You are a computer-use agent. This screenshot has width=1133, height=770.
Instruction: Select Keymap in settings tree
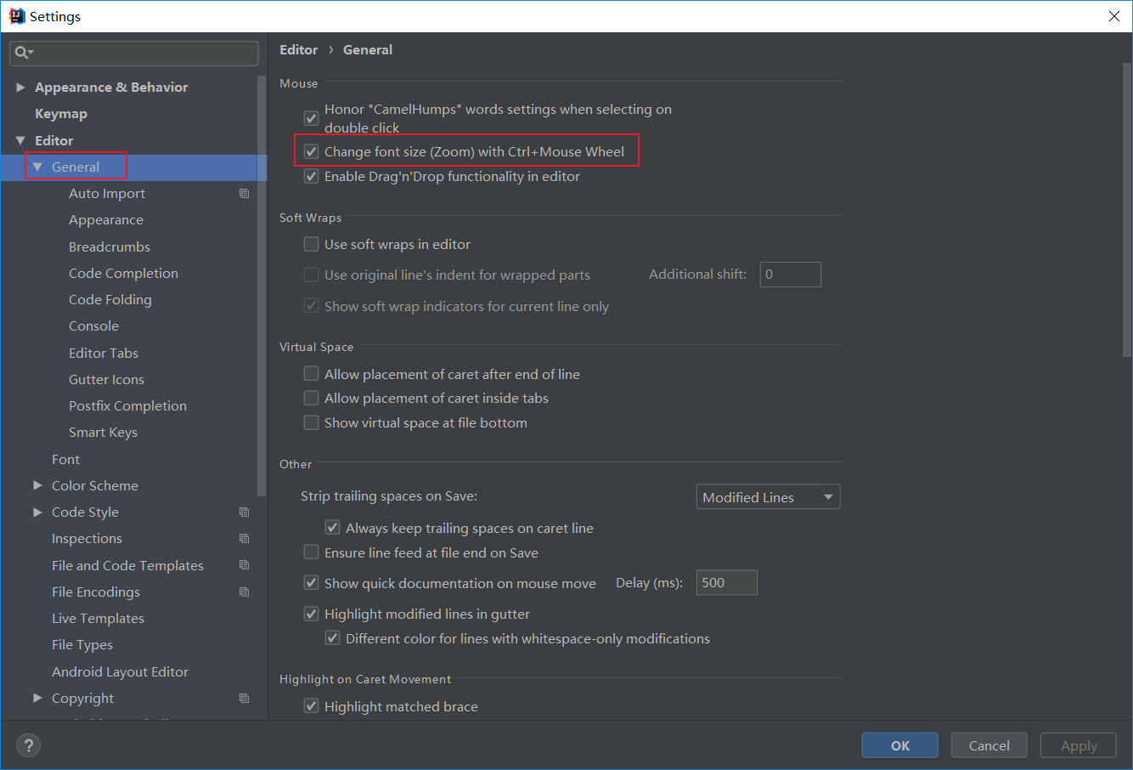(61, 114)
